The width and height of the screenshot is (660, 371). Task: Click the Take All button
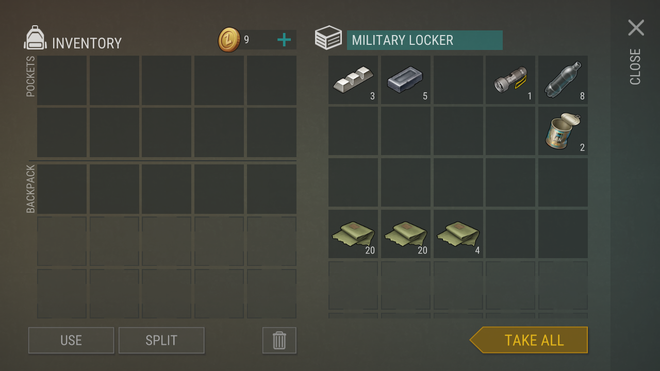[529, 340]
